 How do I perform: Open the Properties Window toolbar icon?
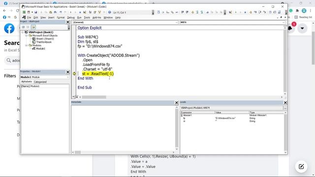[x=95, y=12]
